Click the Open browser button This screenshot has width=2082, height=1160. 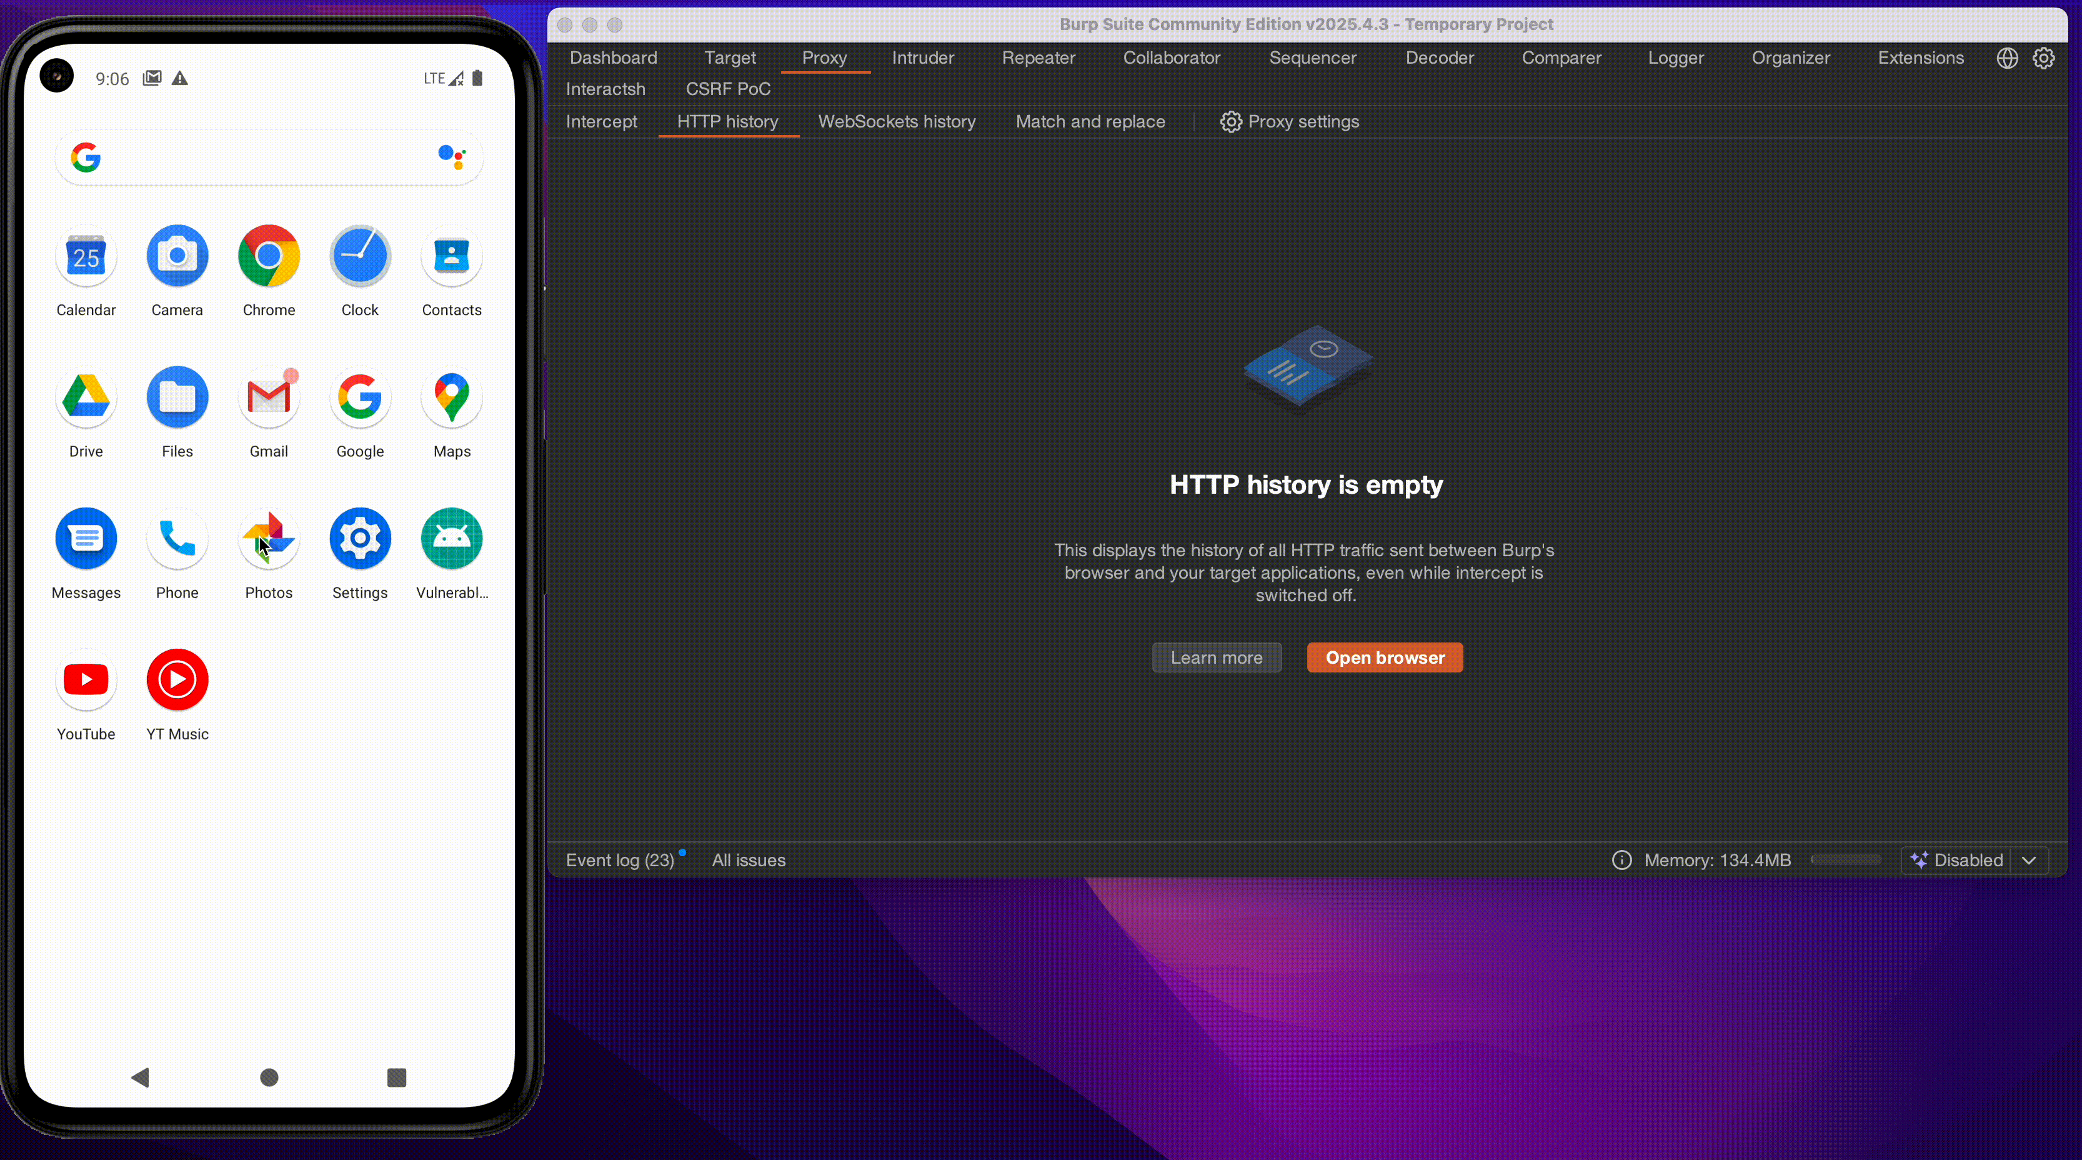click(1385, 658)
